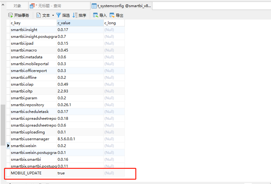Click the value cell 'true'

[x=80, y=173]
